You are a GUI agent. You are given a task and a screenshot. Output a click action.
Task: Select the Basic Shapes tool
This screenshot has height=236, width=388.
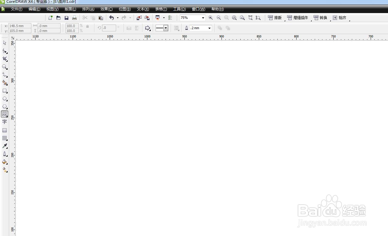5,114
